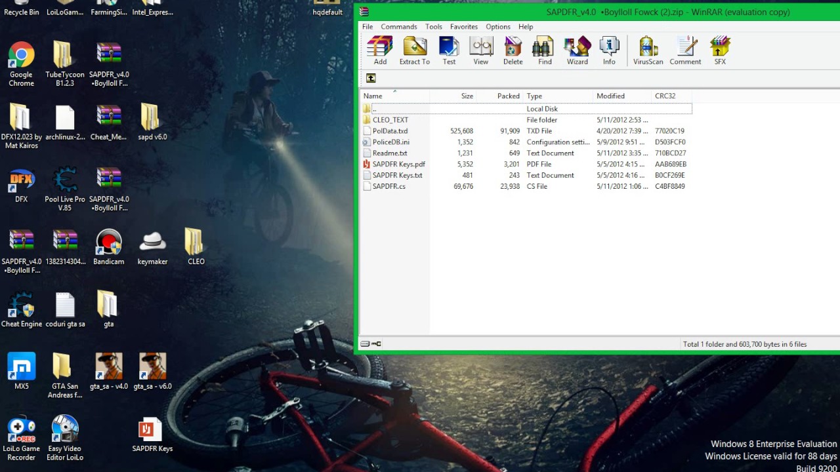
Task: Open the Tools menu
Action: (x=434, y=27)
